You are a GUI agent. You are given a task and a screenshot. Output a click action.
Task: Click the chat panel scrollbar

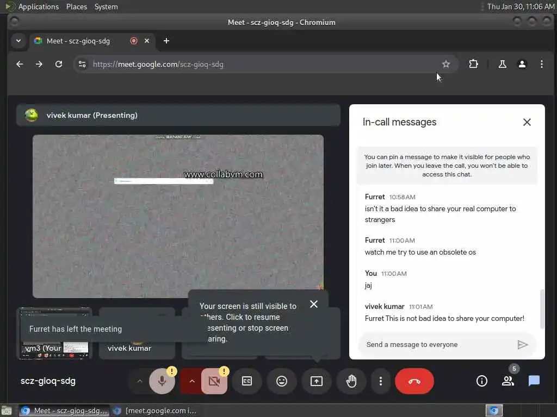pyautogui.click(x=542, y=309)
